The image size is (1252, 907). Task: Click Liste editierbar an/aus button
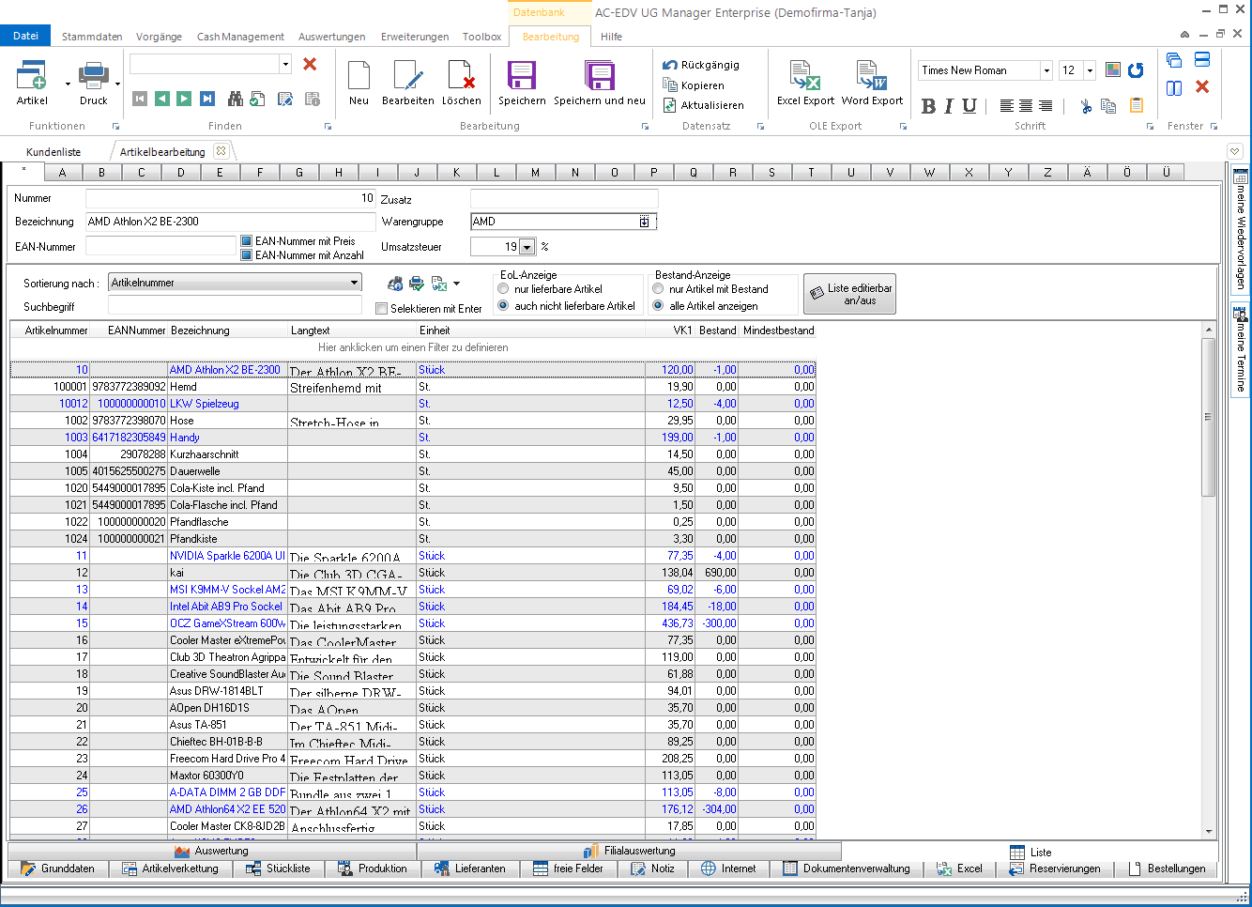[x=850, y=294]
